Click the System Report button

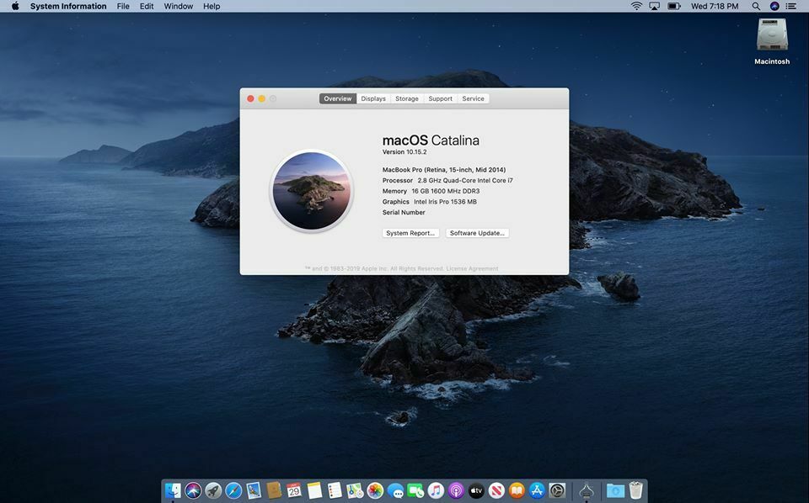(410, 233)
